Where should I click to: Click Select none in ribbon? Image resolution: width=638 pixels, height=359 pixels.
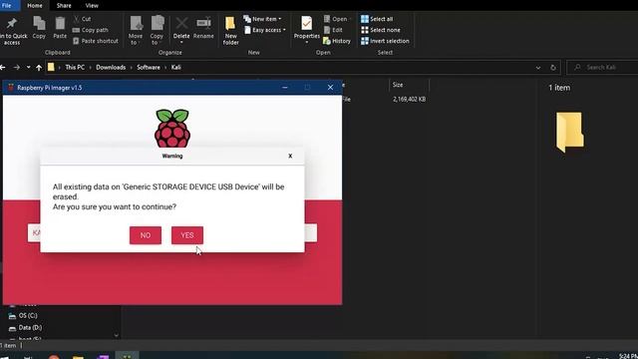381,30
